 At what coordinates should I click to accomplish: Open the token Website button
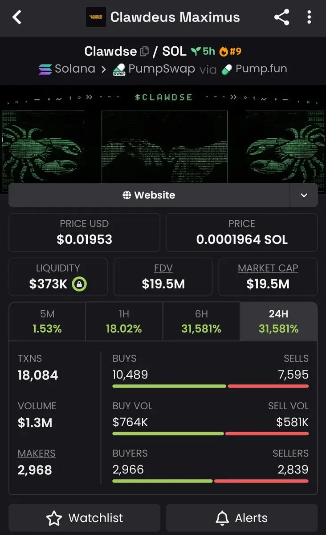(149, 195)
